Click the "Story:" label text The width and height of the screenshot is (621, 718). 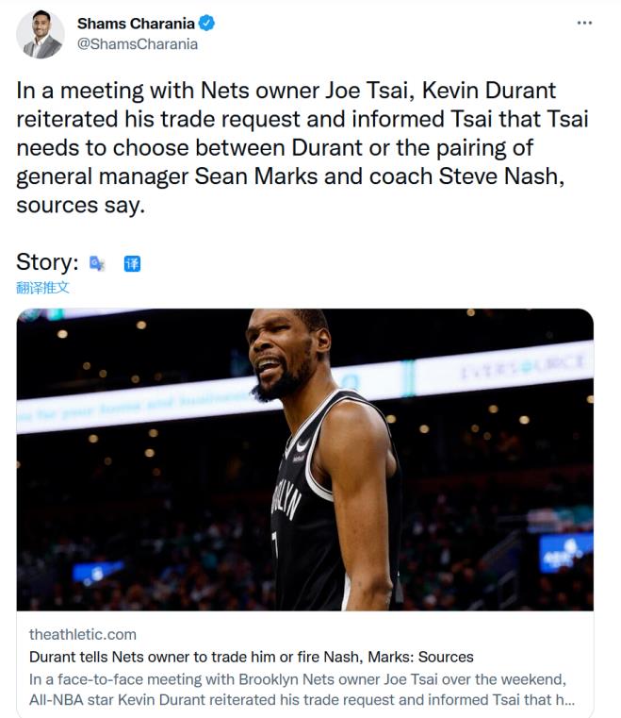click(x=47, y=262)
